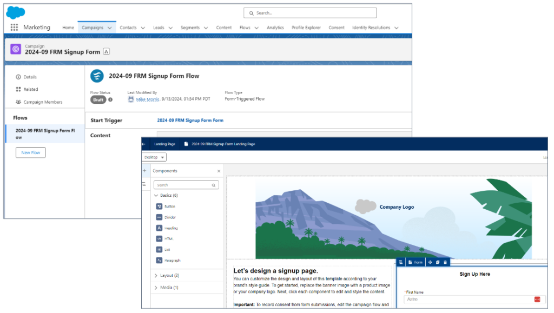This screenshot has height=313, width=554.
Task: Open the 2024-09 FRM Signup Form Form link
Action: pos(190,121)
